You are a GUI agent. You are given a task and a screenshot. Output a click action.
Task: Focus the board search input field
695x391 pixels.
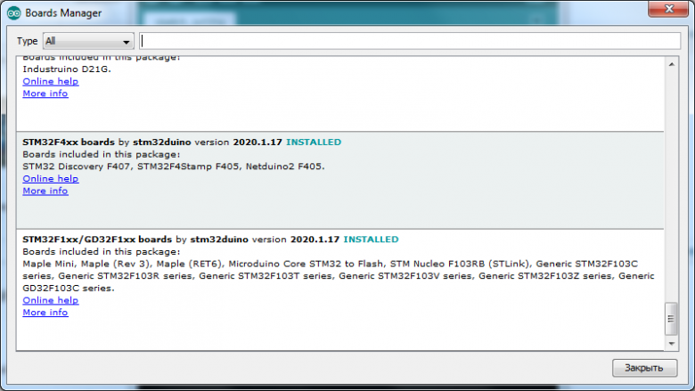click(x=410, y=41)
